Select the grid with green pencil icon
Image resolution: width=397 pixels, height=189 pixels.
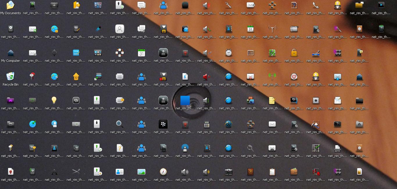[x=316, y=148]
